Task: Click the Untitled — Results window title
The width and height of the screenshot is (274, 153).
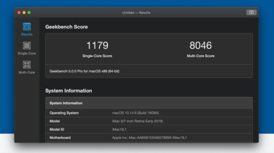Action: pyautogui.click(x=136, y=12)
